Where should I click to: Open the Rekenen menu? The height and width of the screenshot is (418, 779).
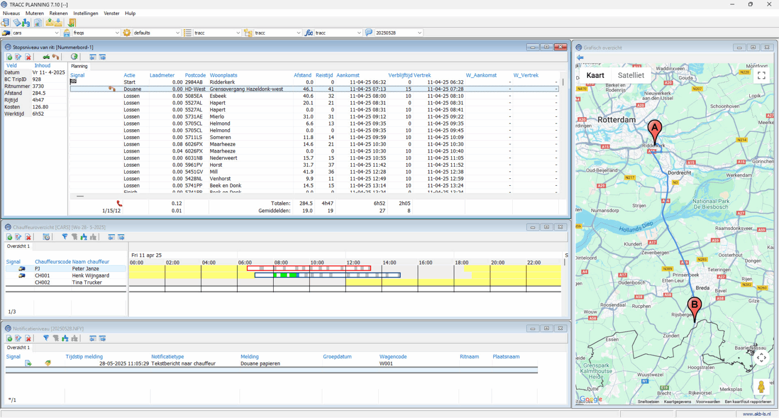tap(58, 14)
